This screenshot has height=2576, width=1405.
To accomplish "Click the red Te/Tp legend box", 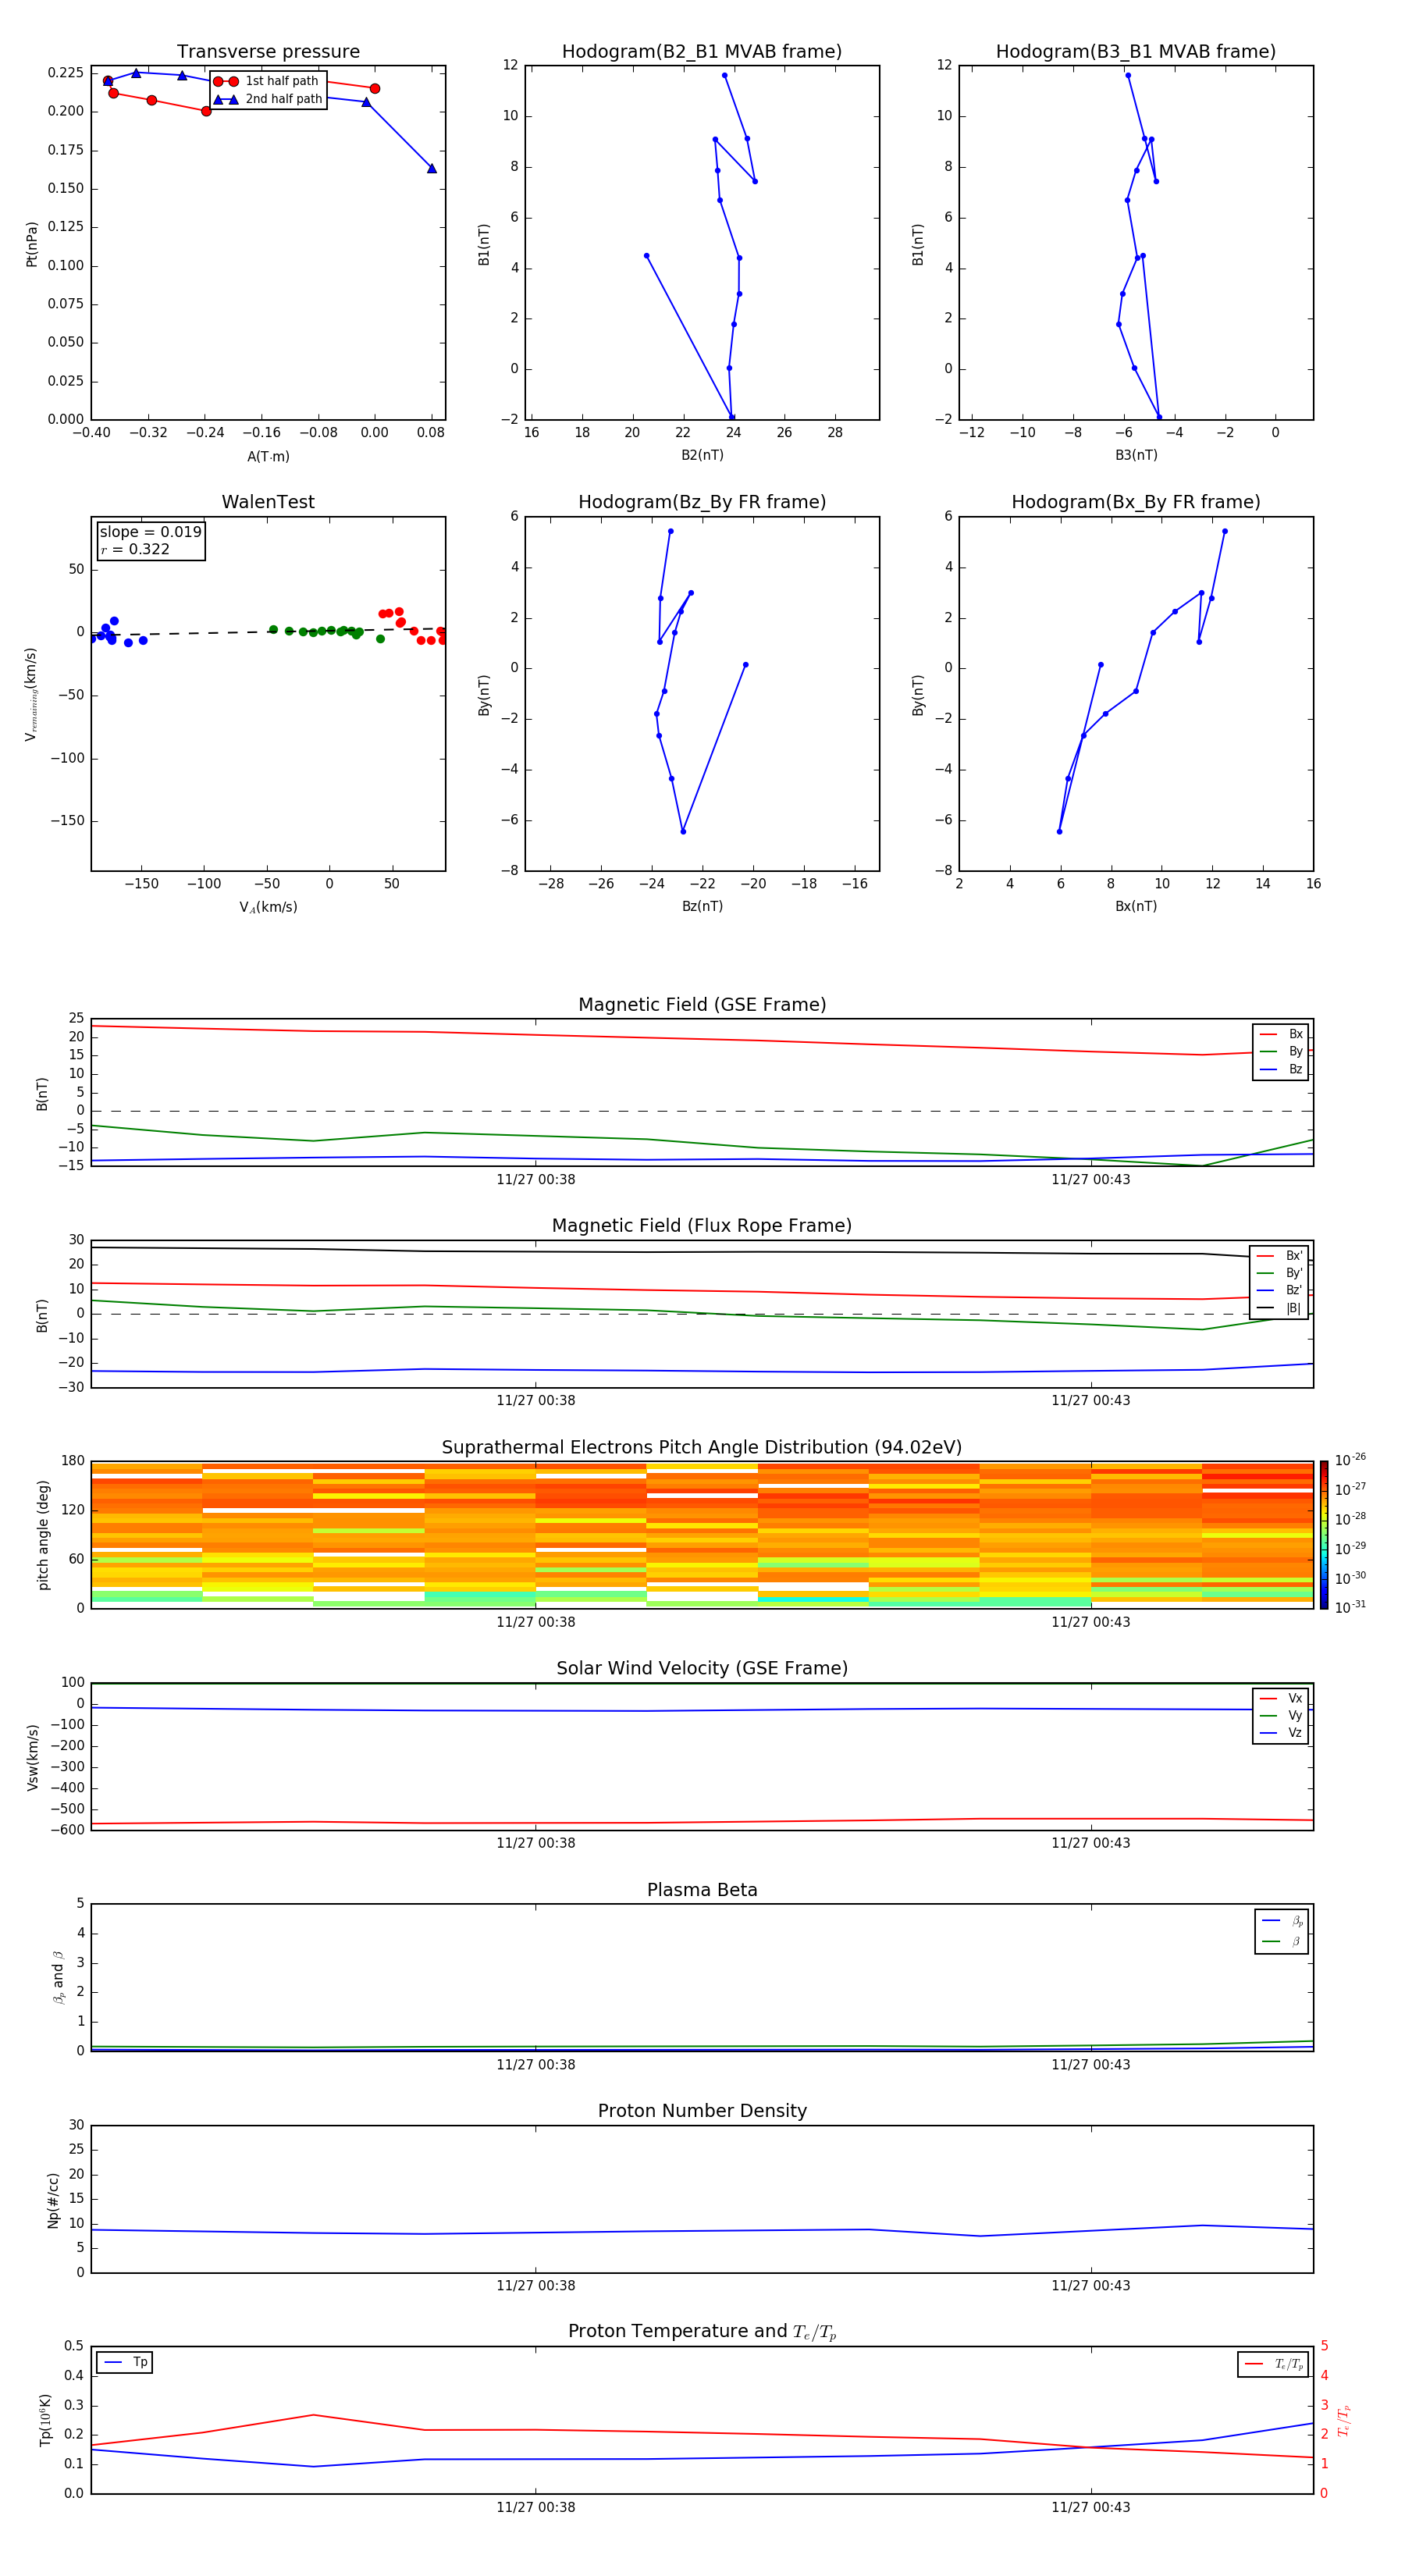I will (1273, 2364).
